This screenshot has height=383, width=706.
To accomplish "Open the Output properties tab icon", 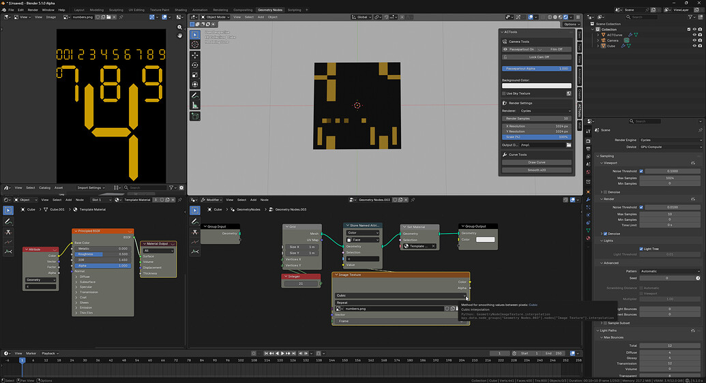I will tap(588, 149).
